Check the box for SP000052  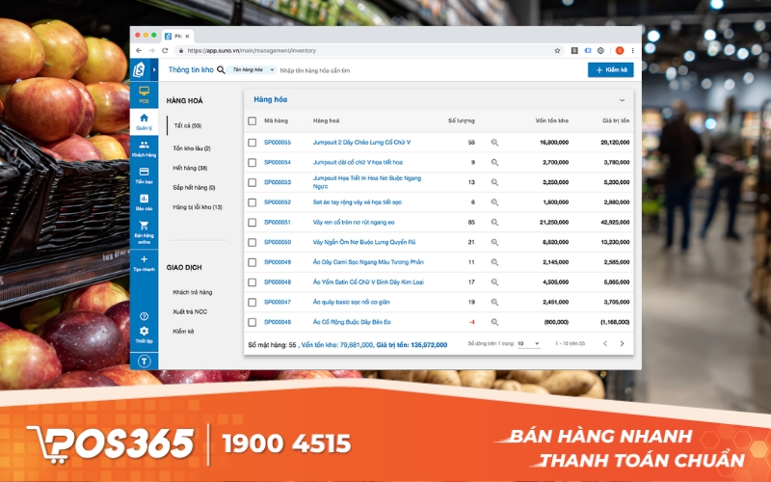(x=253, y=202)
